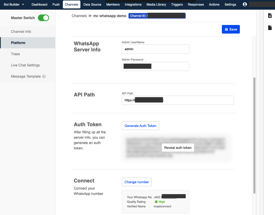Click the breadcrumb double-chevron separator icon
Screen dimensions: 275x215
tap(90, 16)
